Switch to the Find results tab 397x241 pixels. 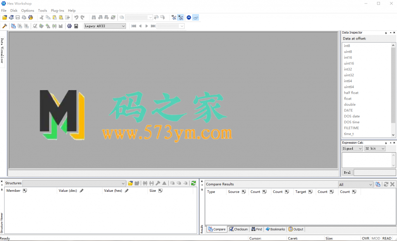(x=257, y=229)
